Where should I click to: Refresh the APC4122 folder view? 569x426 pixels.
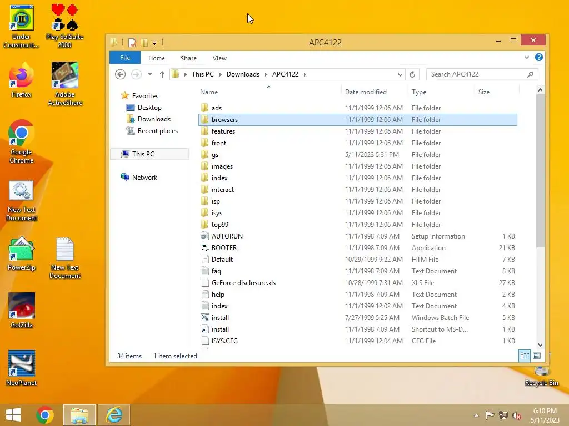412,74
